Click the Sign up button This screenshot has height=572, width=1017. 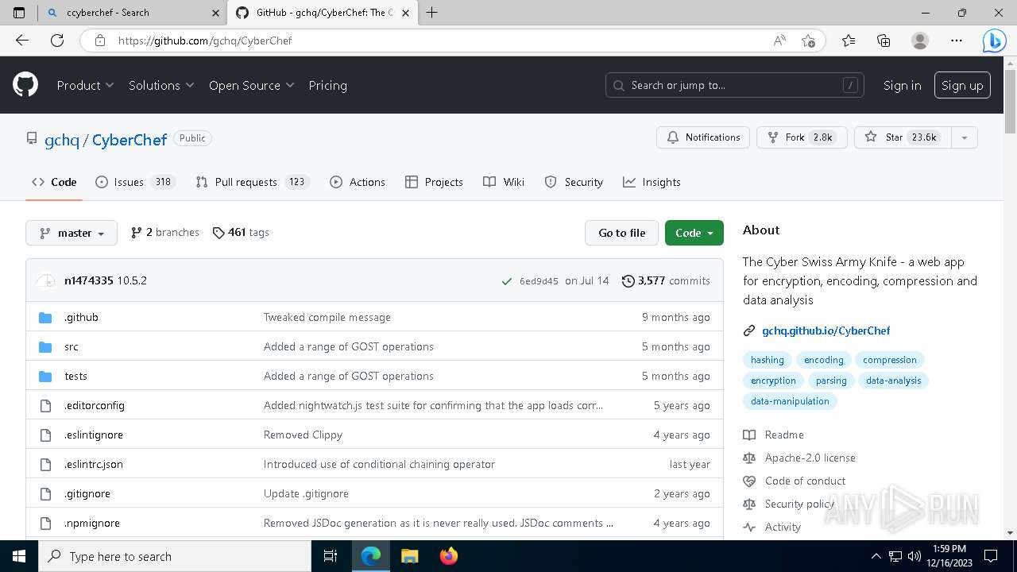click(x=962, y=86)
